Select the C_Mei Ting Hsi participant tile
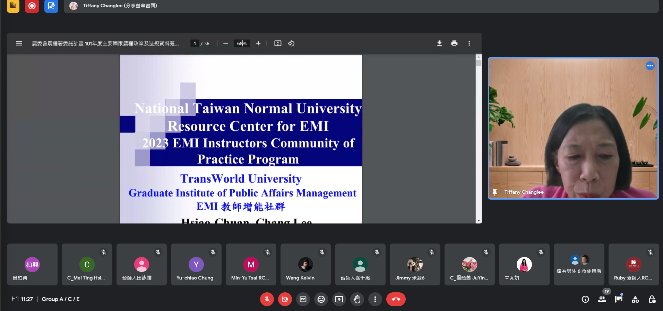663x311 pixels. (87, 264)
